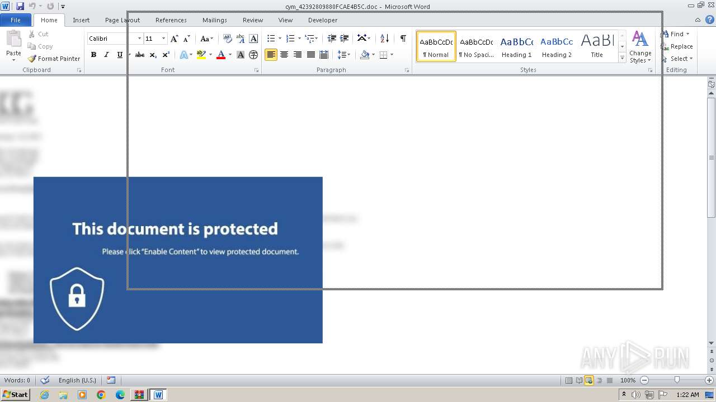Image resolution: width=716 pixels, height=402 pixels.
Task: Click Align Text Right icon
Action: click(x=297, y=55)
